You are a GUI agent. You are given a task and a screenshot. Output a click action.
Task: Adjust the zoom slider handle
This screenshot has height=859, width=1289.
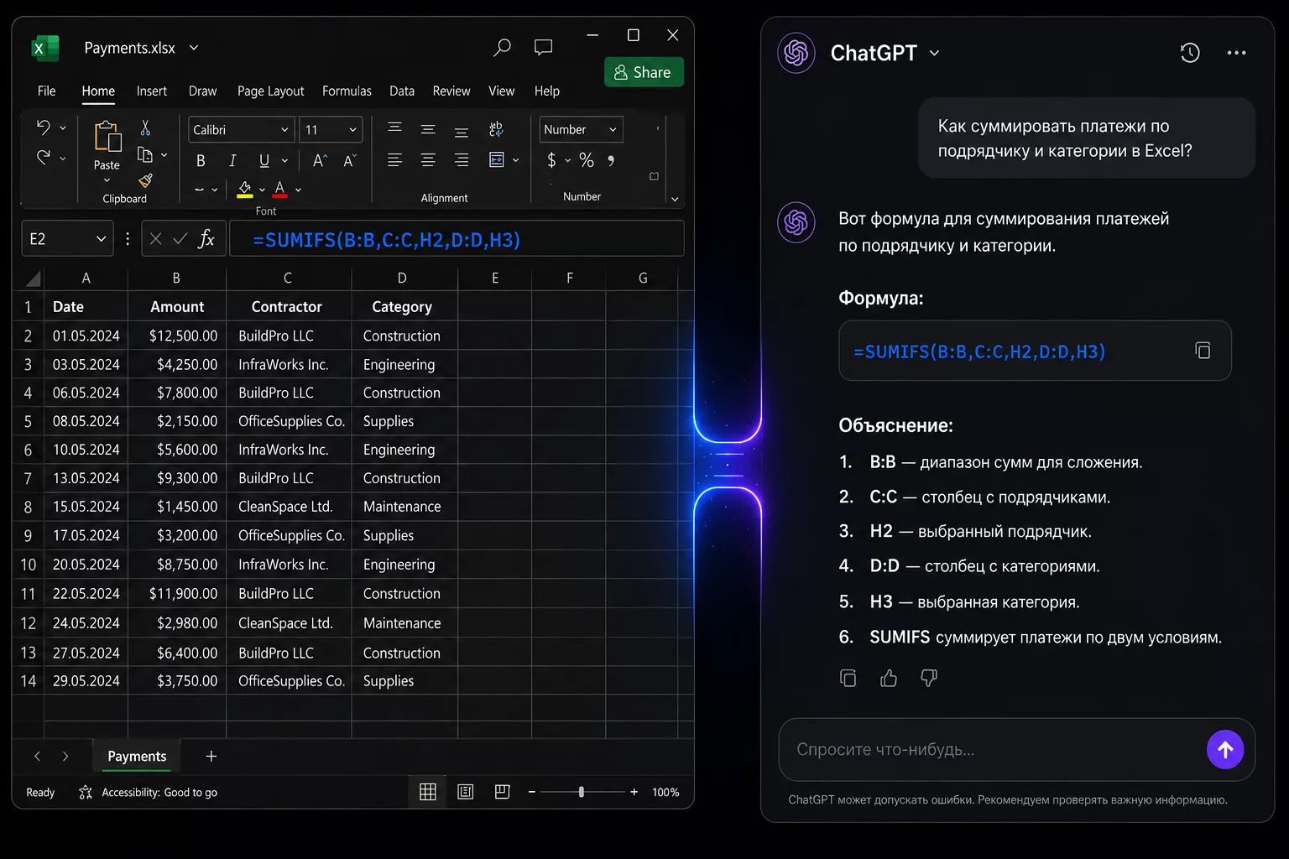[582, 792]
